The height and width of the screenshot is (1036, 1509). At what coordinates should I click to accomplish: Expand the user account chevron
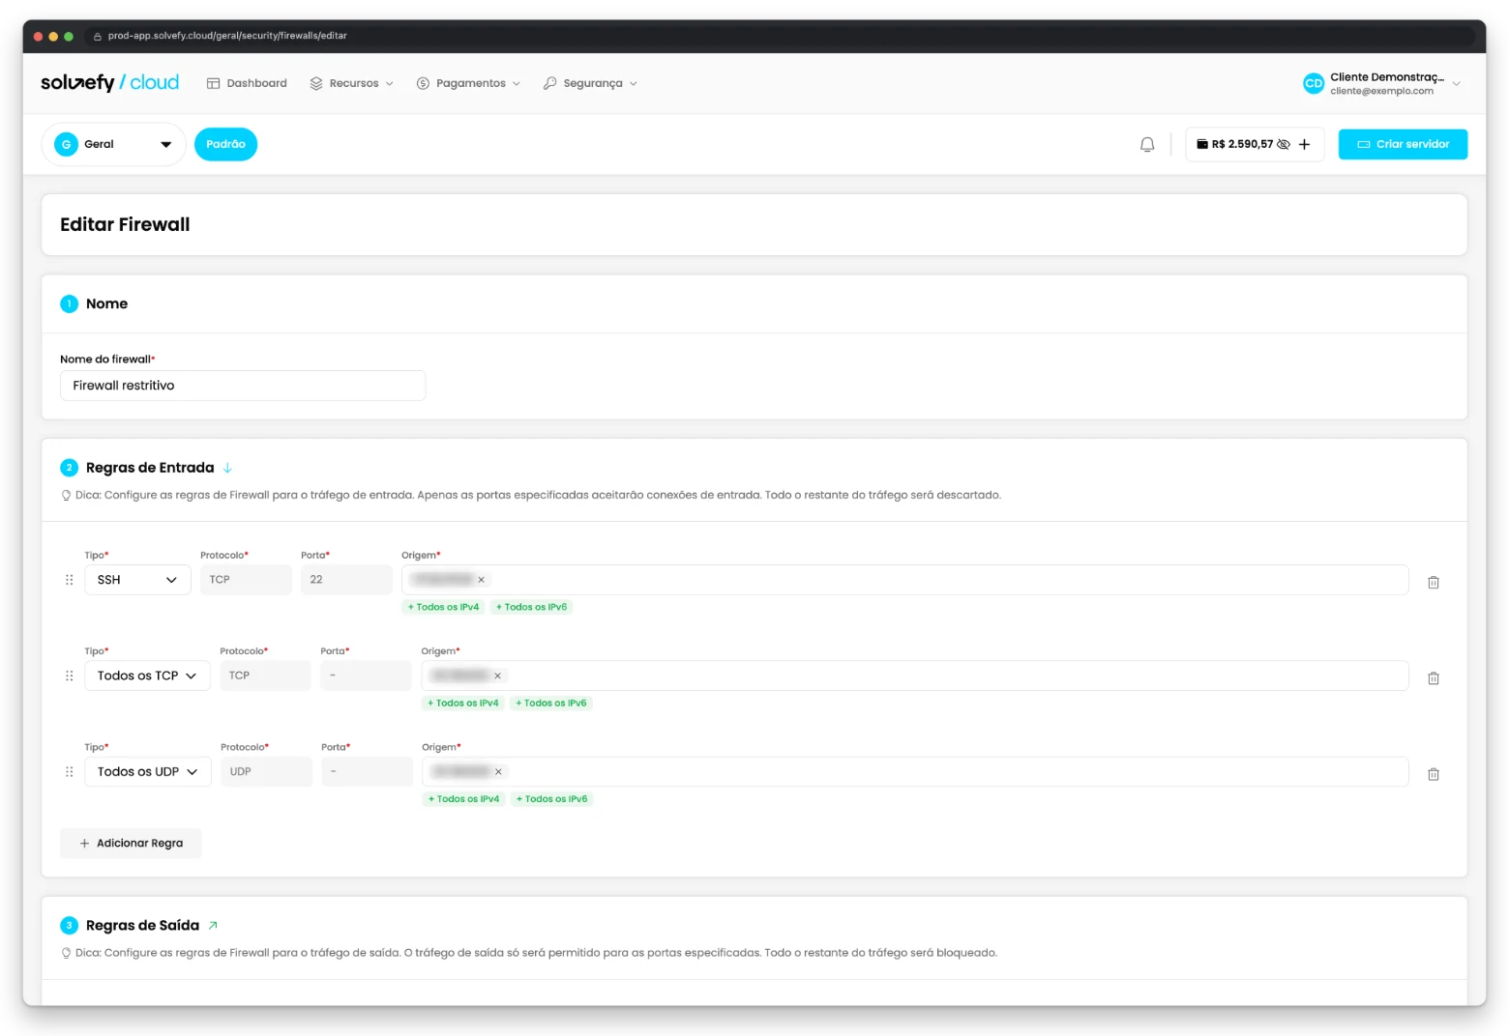click(x=1456, y=84)
